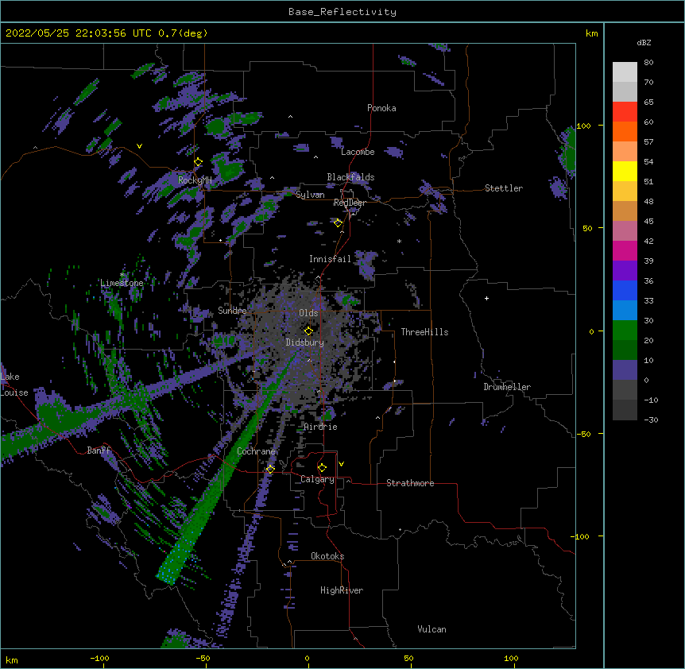685x669 pixels.
Task: Click the yellow V marker northeast of Calgary
Action: pyautogui.click(x=341, y=464)
